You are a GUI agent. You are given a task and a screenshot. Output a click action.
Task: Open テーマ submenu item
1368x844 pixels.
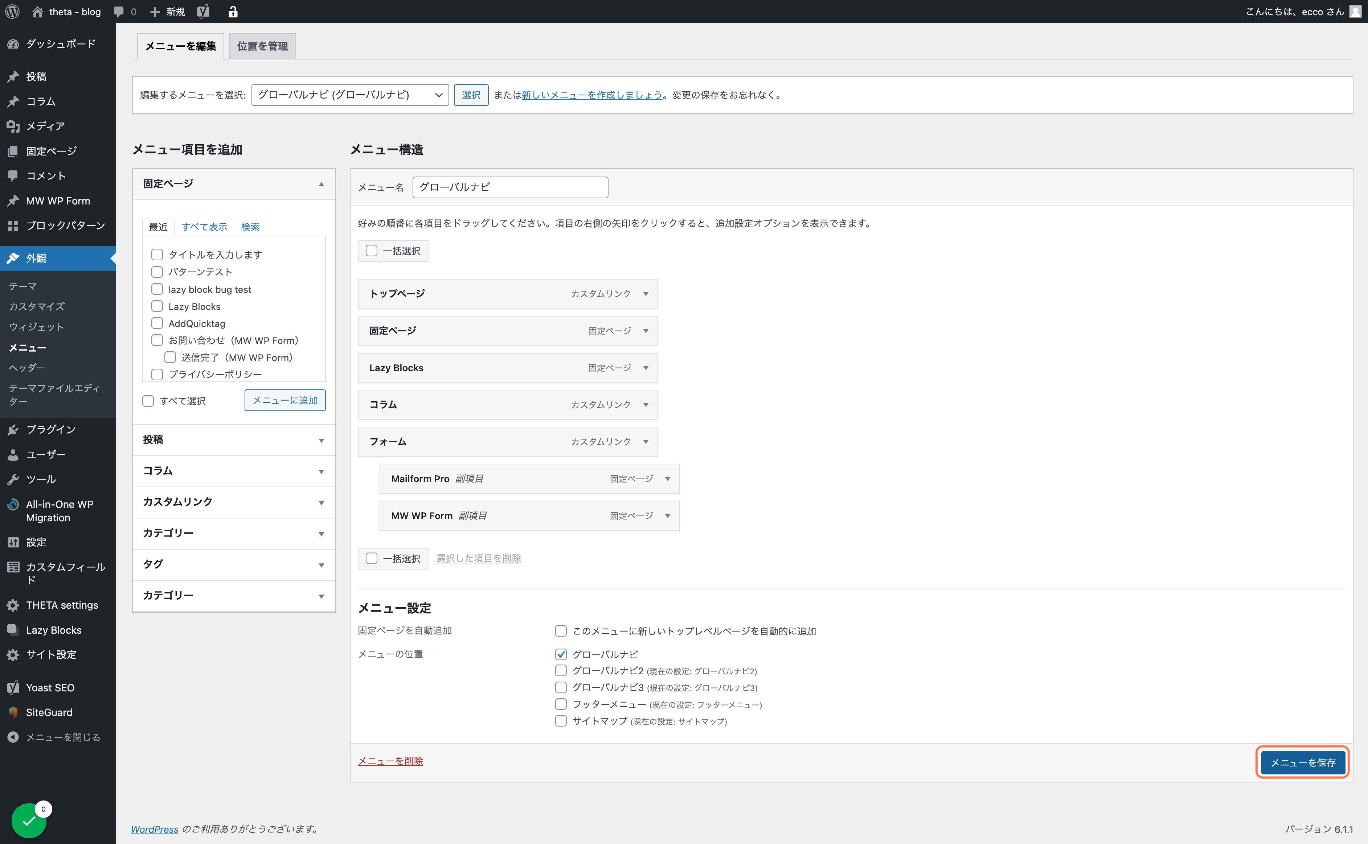tap(22, 286)
